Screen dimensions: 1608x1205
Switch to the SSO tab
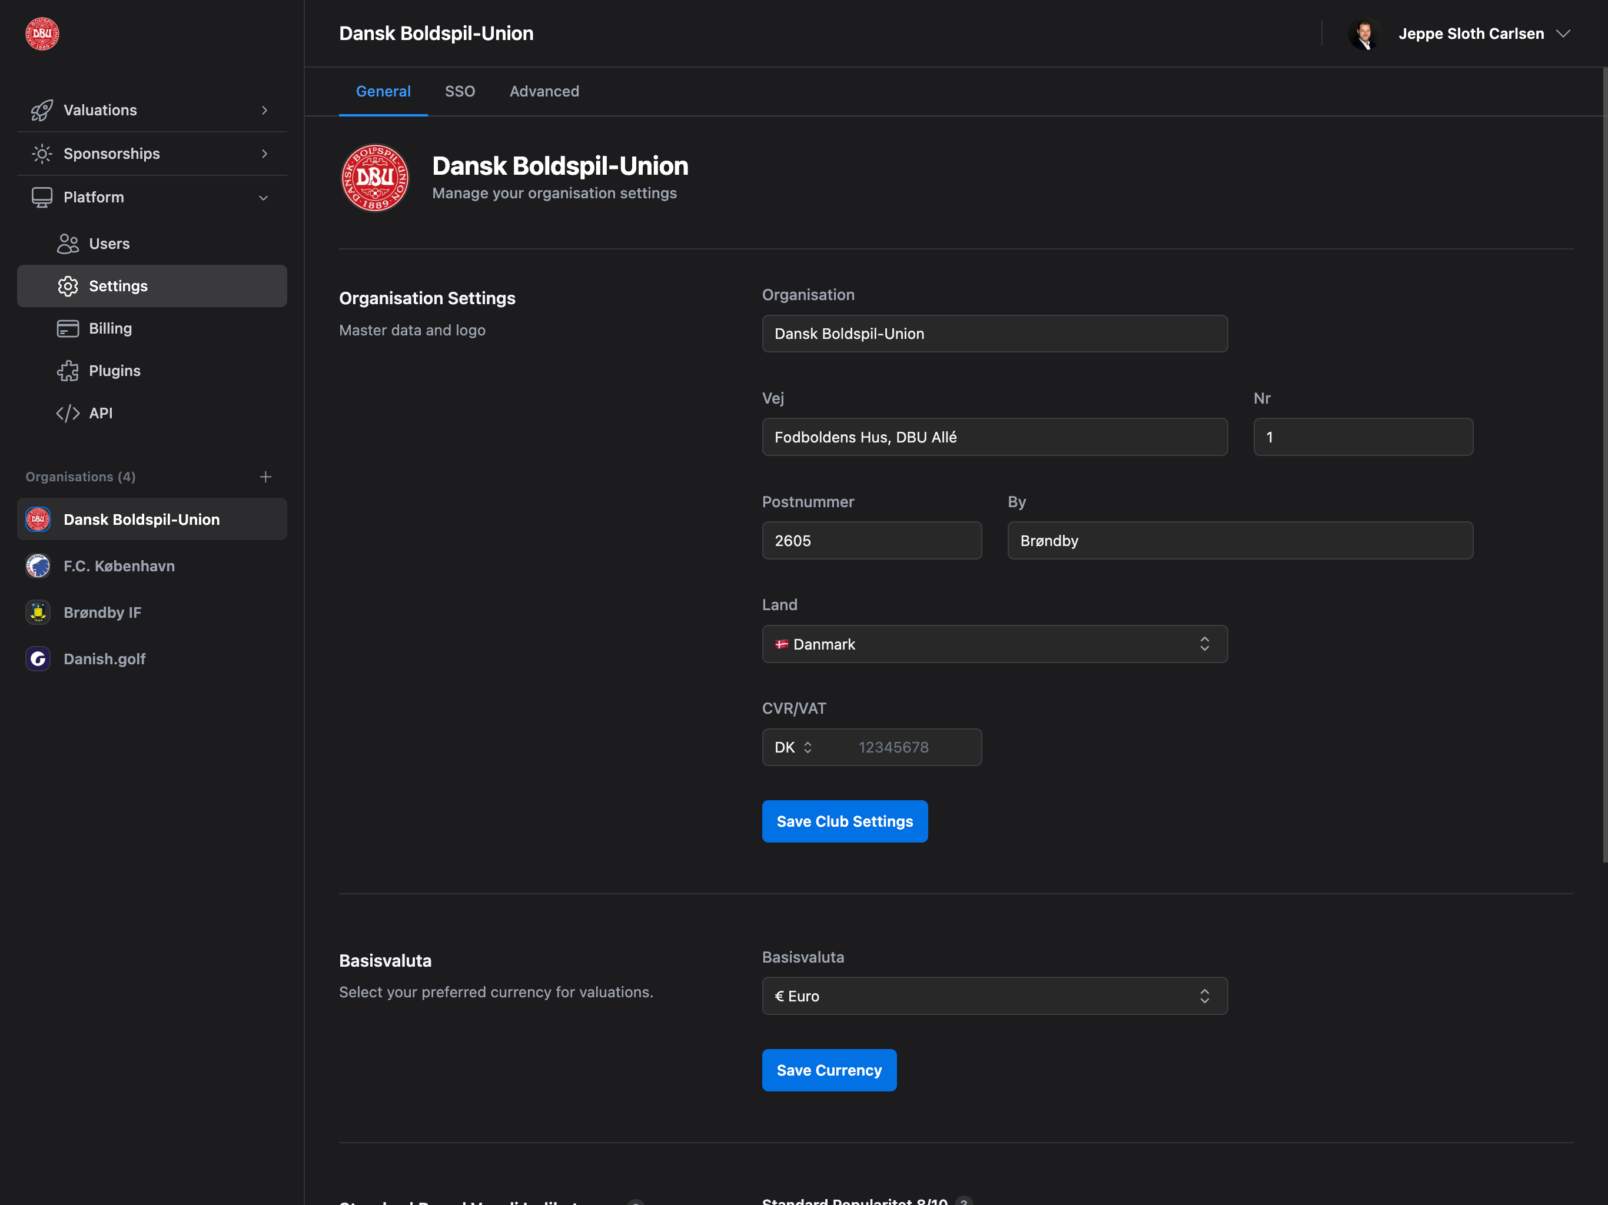click(x=460, y=91)
